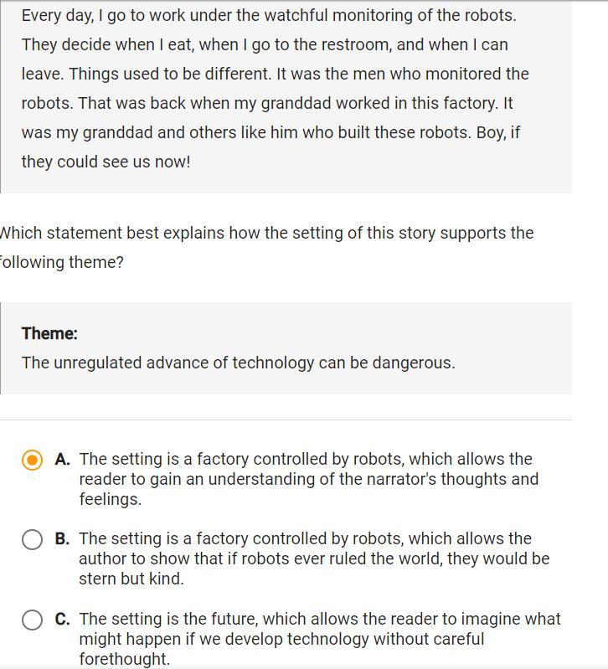
Task: Choose the radio button for option B
Action: (x=32, y=539)
